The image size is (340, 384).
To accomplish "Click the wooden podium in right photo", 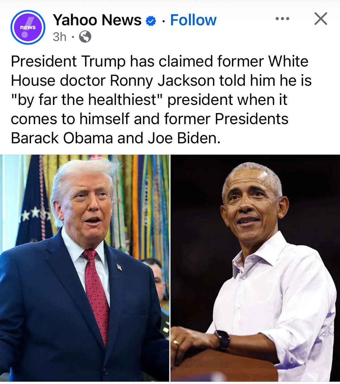I will [x=224, y=366].
